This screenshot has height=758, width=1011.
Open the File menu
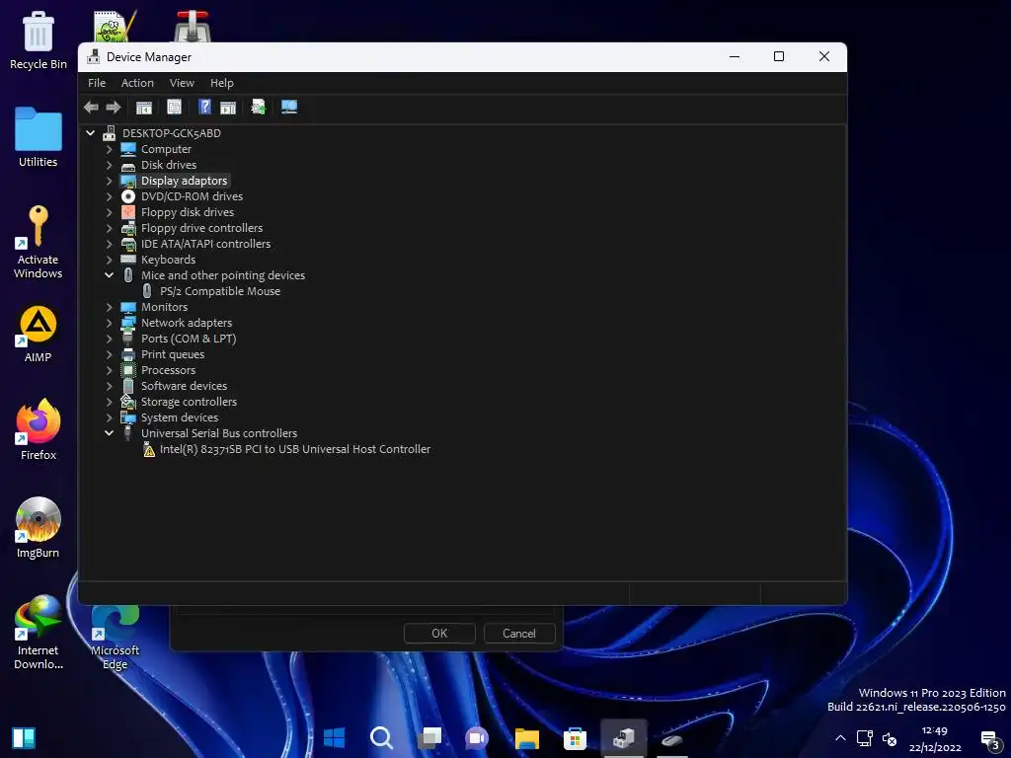[x=97, y=83]
